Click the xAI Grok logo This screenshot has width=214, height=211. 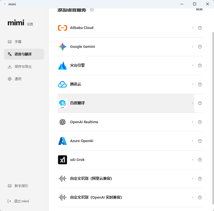pos(63,160)
